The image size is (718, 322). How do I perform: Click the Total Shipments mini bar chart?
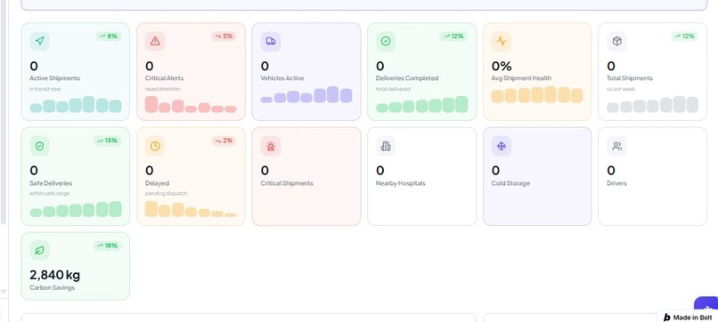tap(652, 104)
